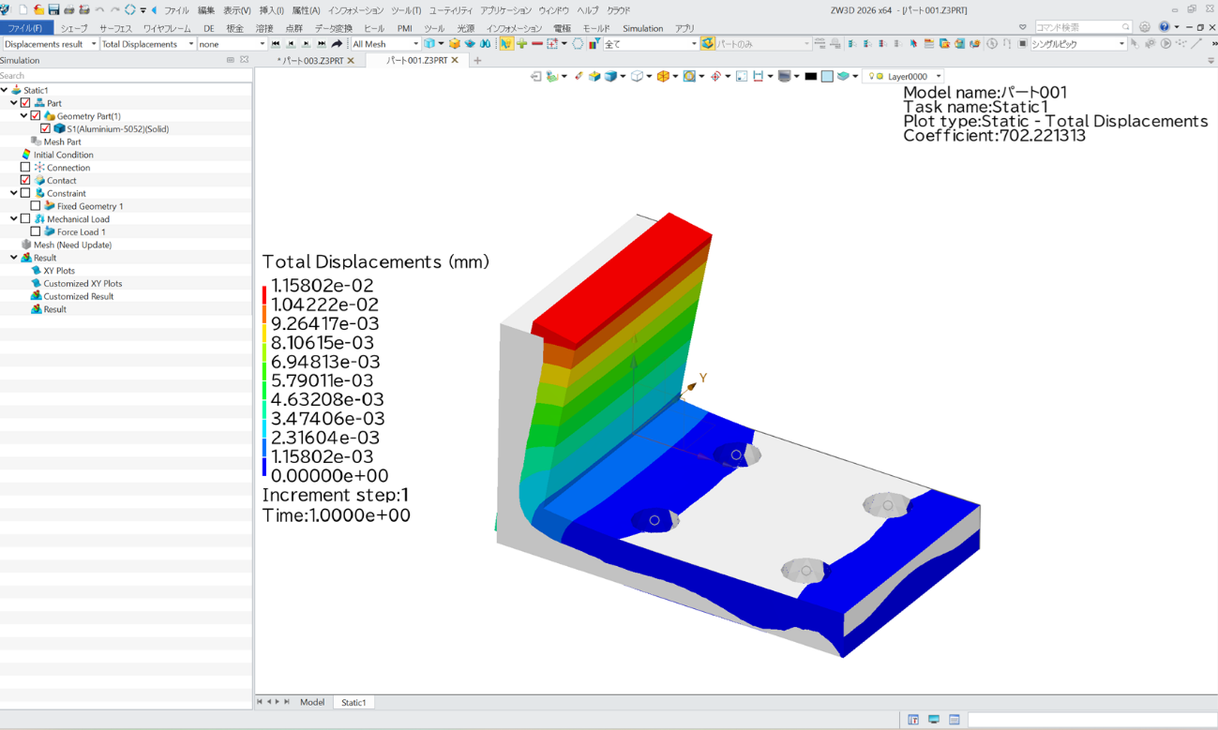Viewport: 1218px width, 730px height.
Task: Open the Total Displacements dropdown
Action: click(147, 44)
